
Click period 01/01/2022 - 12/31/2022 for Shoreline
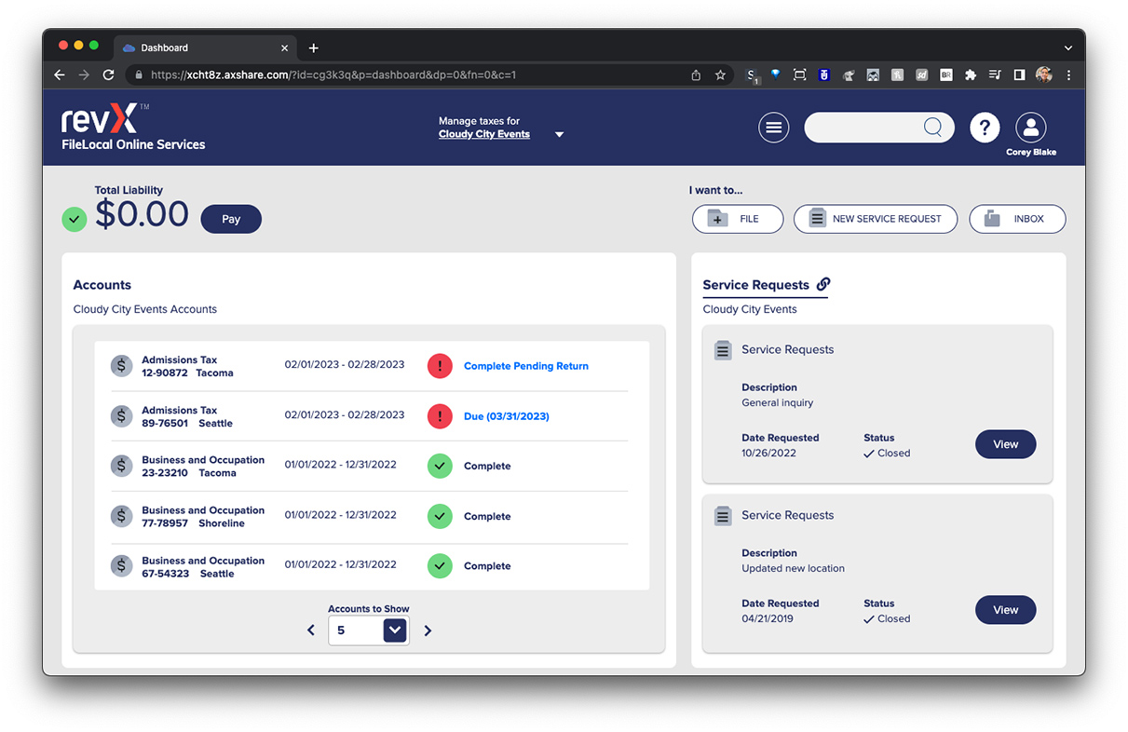click(x=341, y=515)
